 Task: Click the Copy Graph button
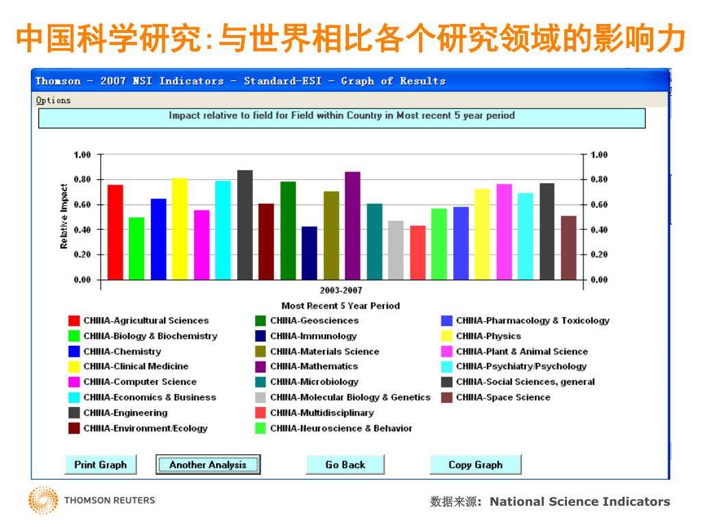[x=476, y=465]
